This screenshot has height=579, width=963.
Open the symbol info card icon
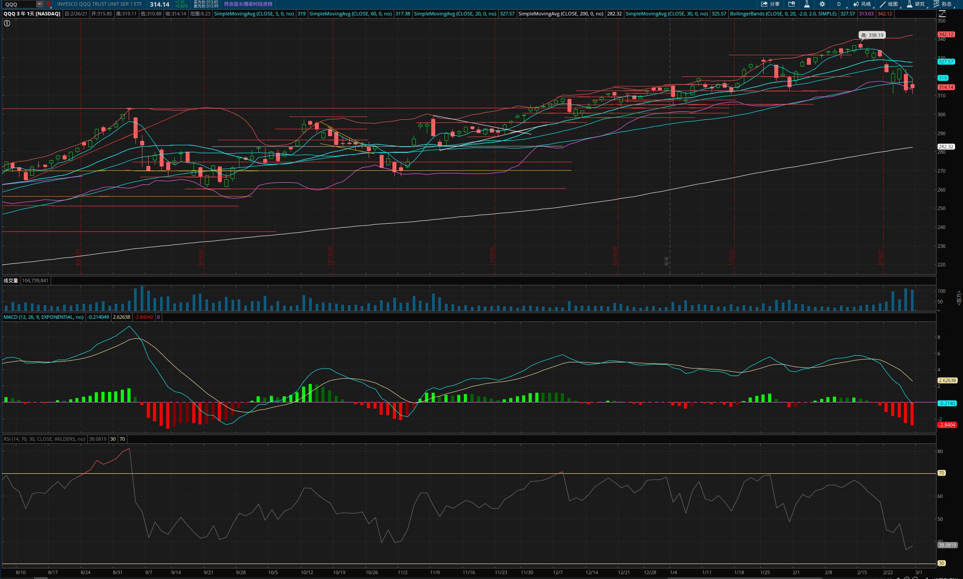click(791, 4)
